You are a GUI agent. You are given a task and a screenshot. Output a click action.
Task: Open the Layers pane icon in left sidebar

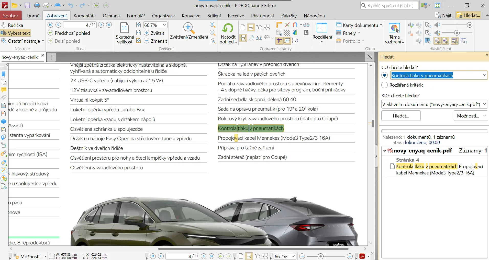pyautogui.click(x=4, y=121)
